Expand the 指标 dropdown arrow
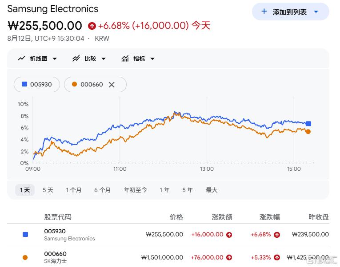 tap(152, 59)
